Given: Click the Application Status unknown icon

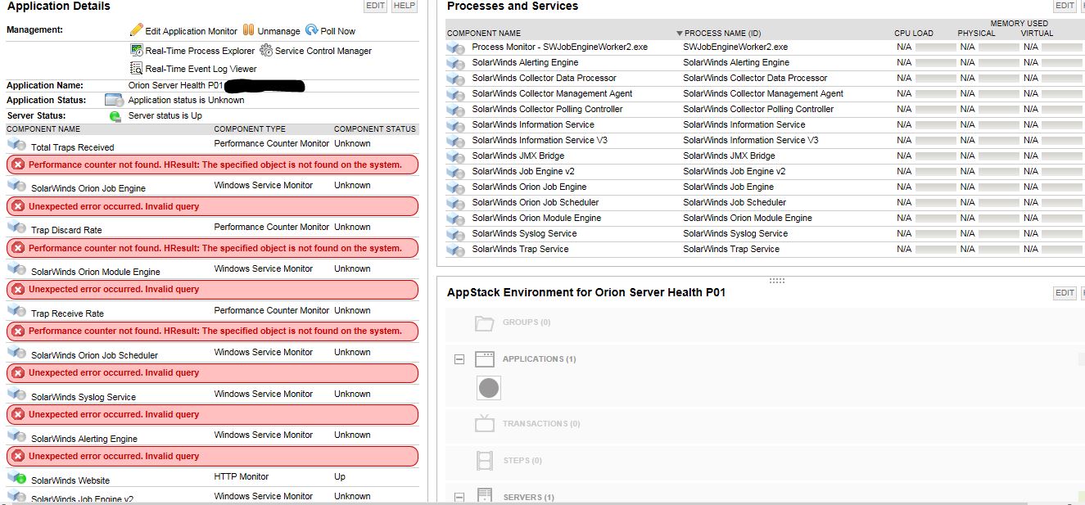Looking at the screenshot, I should pyautogui.click(x=114, y=100).
